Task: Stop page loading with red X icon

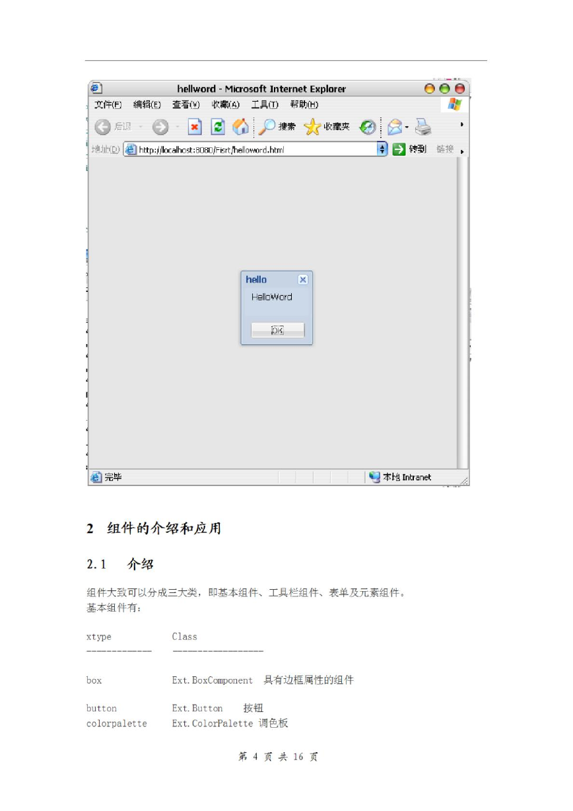Action: tap(194, 127)
